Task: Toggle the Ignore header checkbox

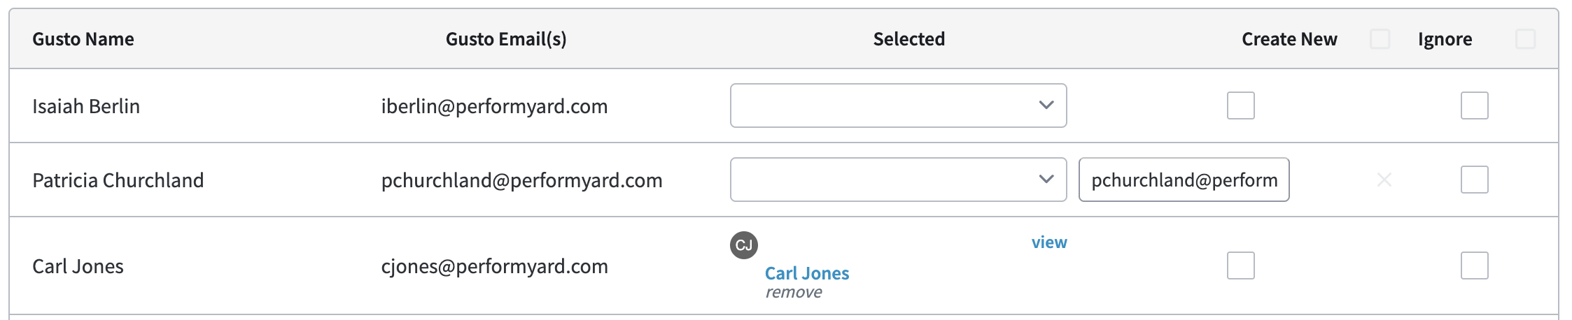Action: click(x=1525, y=39)
